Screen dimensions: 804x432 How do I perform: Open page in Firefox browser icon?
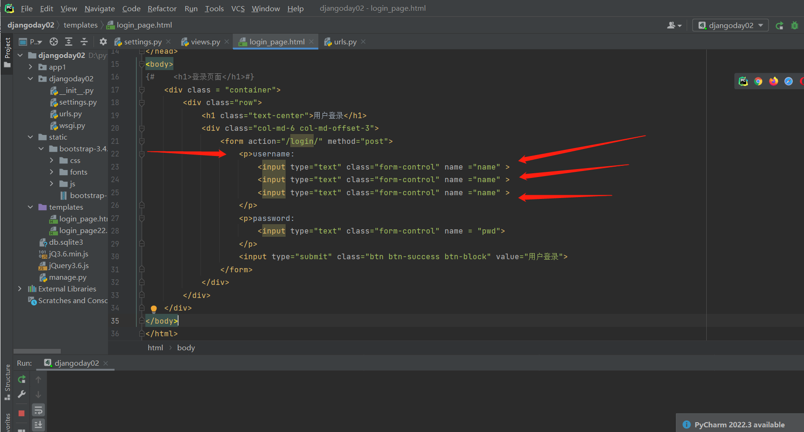click(774, 81)
